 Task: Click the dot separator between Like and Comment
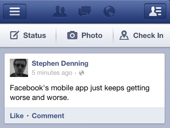pyautogui.click(x=28, y=116)
